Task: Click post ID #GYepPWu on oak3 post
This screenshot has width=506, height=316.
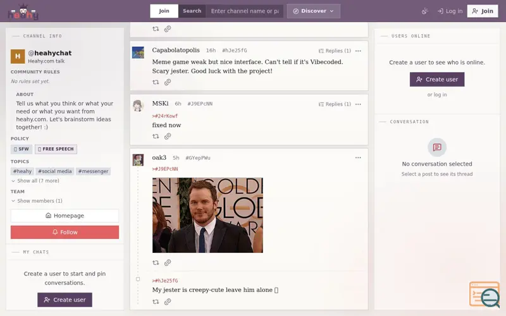Action: 198,157
